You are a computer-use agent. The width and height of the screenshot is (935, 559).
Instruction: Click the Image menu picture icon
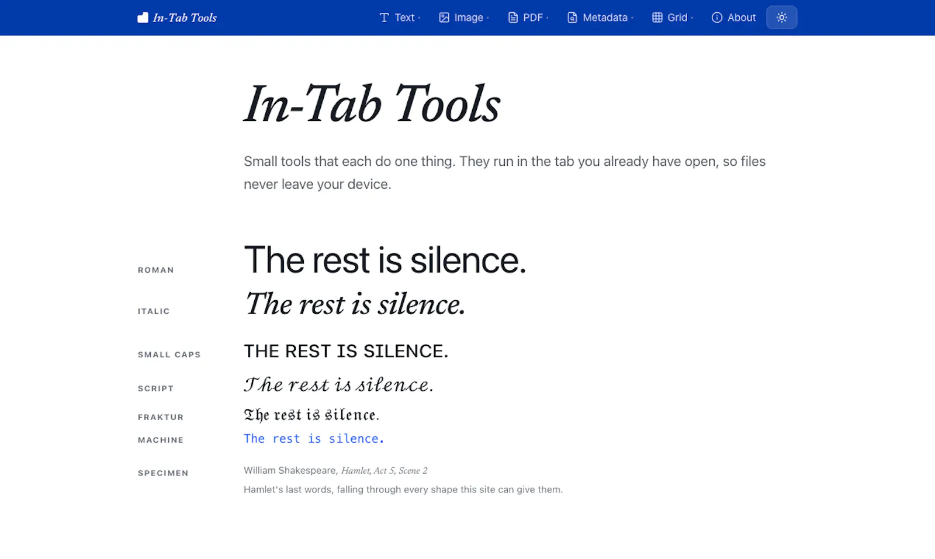click(444, 18)
